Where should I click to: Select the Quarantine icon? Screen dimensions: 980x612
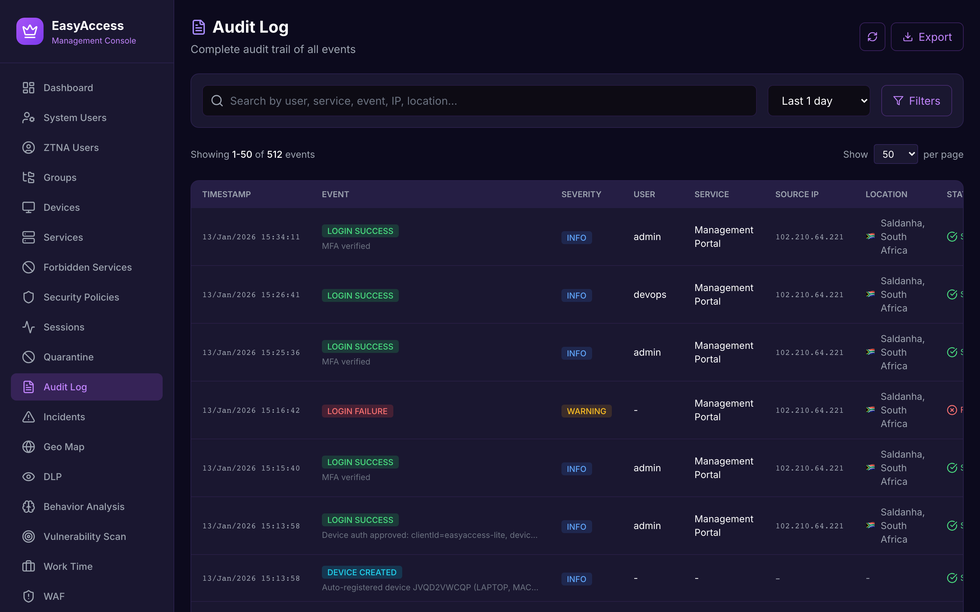tap(28, 357)
